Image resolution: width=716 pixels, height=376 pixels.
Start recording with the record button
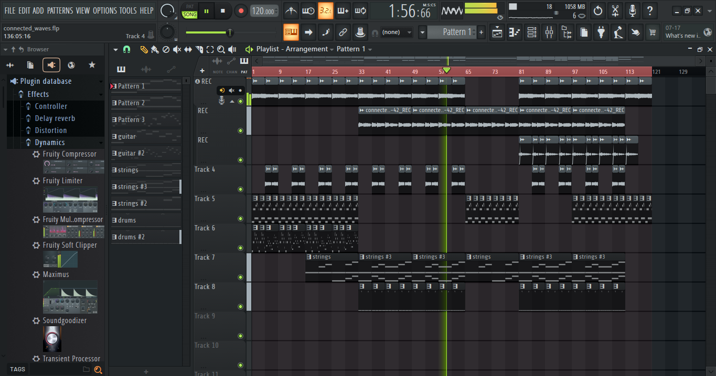point(241,10)
